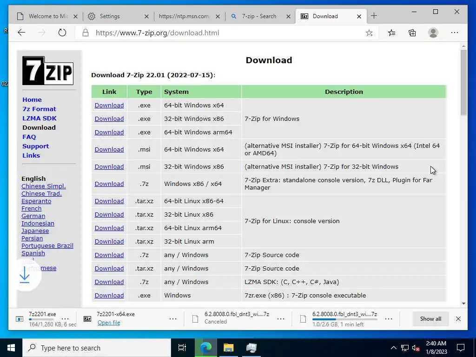Screen dimensions: 476x357
Task: Download tar.xz for 64-bit Linux x86-64
Action: pyautogui.click(x=109, y=201)
